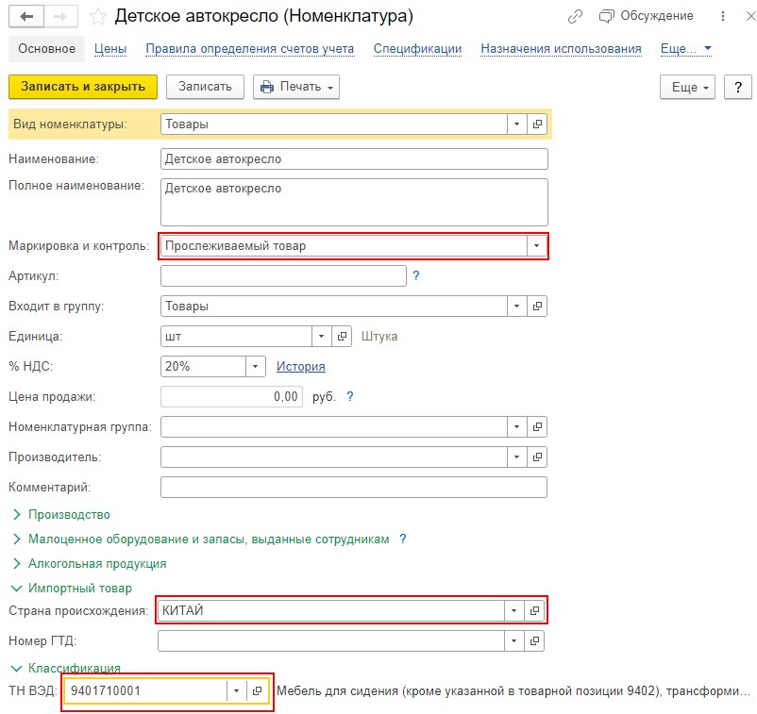
Task: Expand the % НДС dropdown arrow
Action: pos(256,367)
